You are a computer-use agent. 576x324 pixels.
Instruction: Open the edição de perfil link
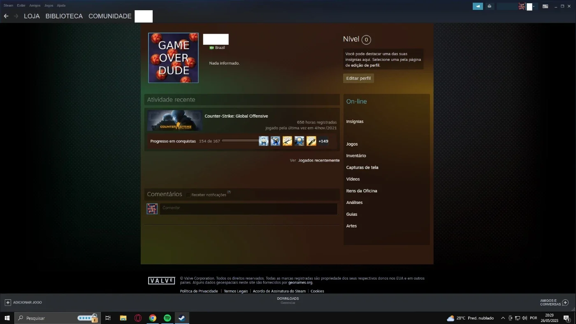coord(365,65)
